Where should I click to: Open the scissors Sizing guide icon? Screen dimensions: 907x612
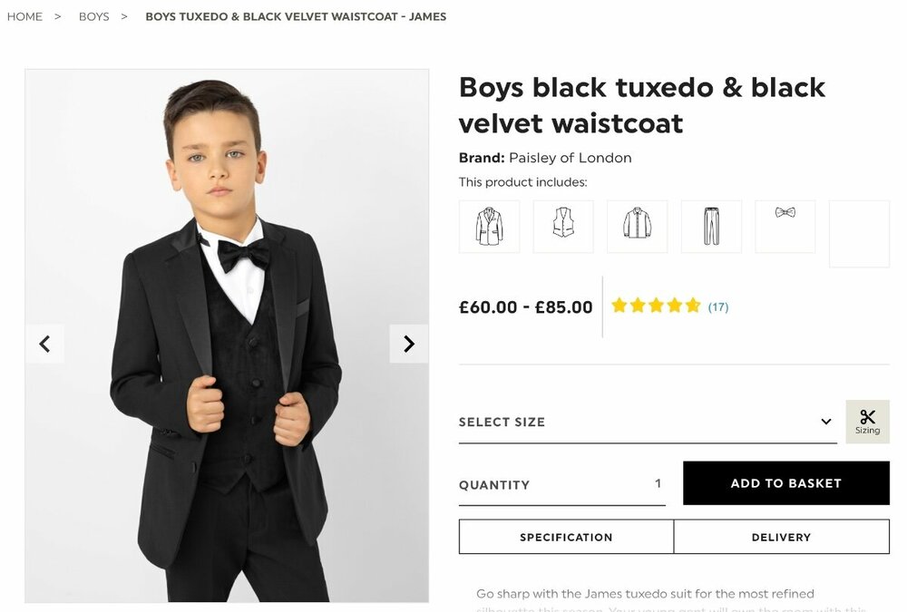pyautogui.click(x=867, y=422)
